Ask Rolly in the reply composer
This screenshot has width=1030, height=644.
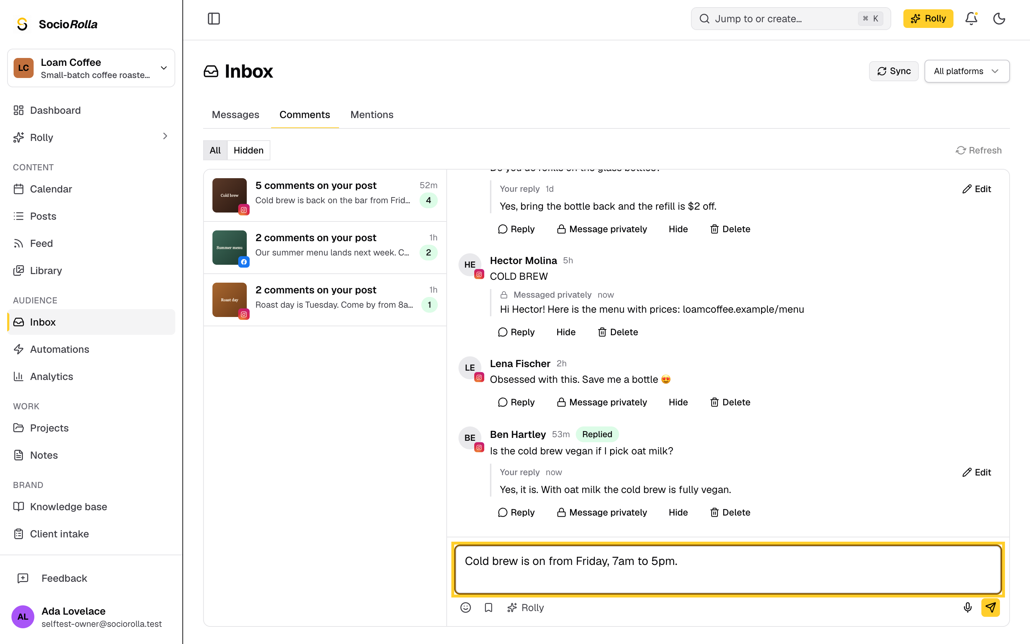pyautogui.click(x=525, y=608)
